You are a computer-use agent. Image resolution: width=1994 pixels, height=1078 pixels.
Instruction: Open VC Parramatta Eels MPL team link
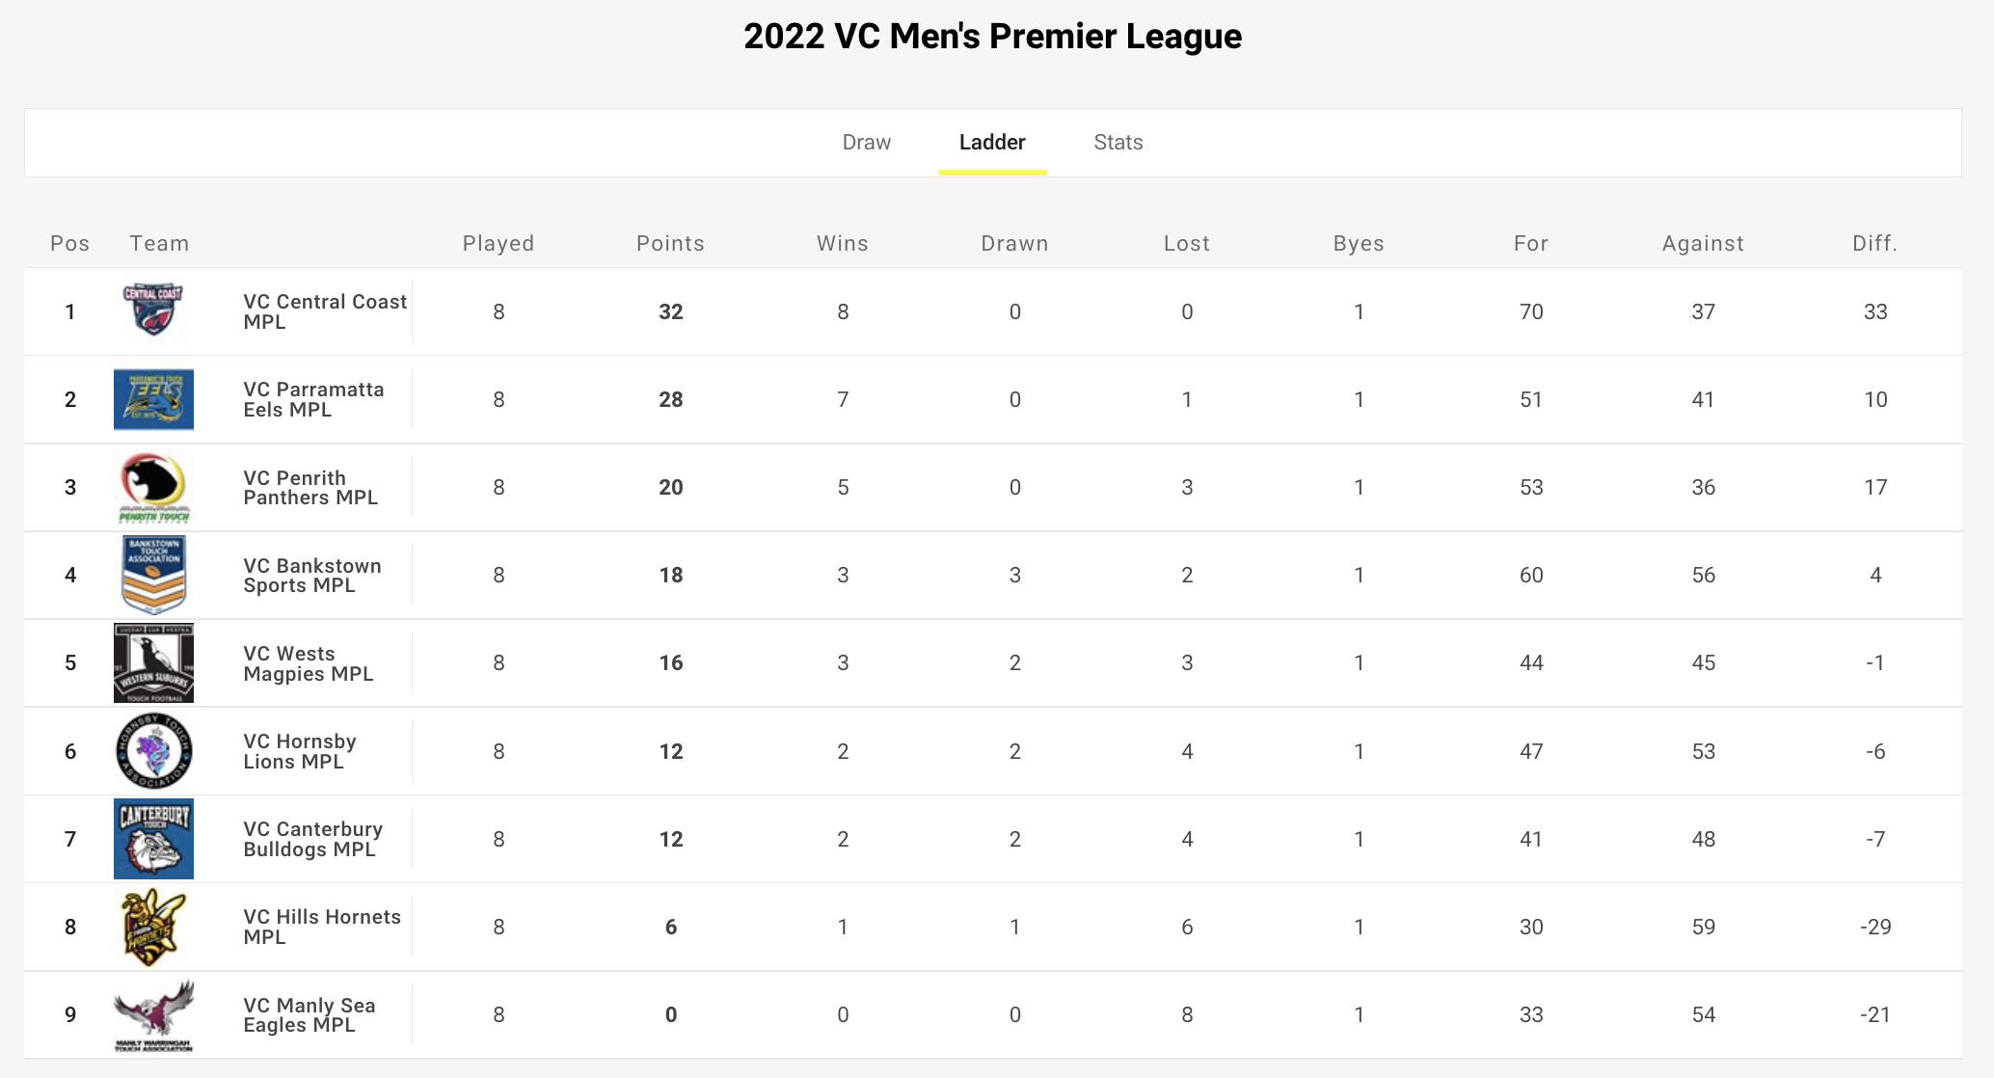[x=313, y=399]
